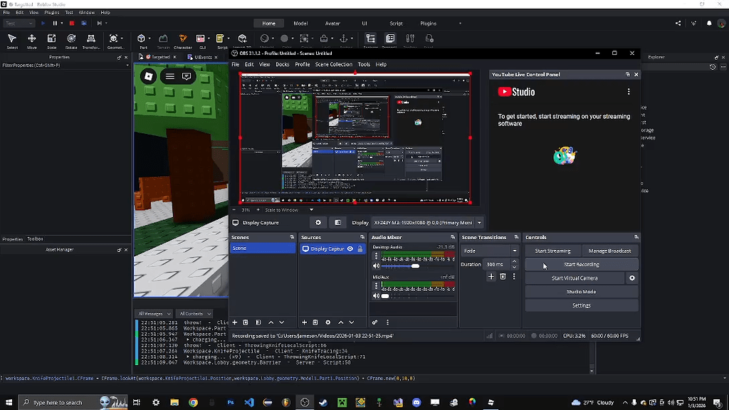Click Start Streaming in OBS Controls

(x=552, y=251)
